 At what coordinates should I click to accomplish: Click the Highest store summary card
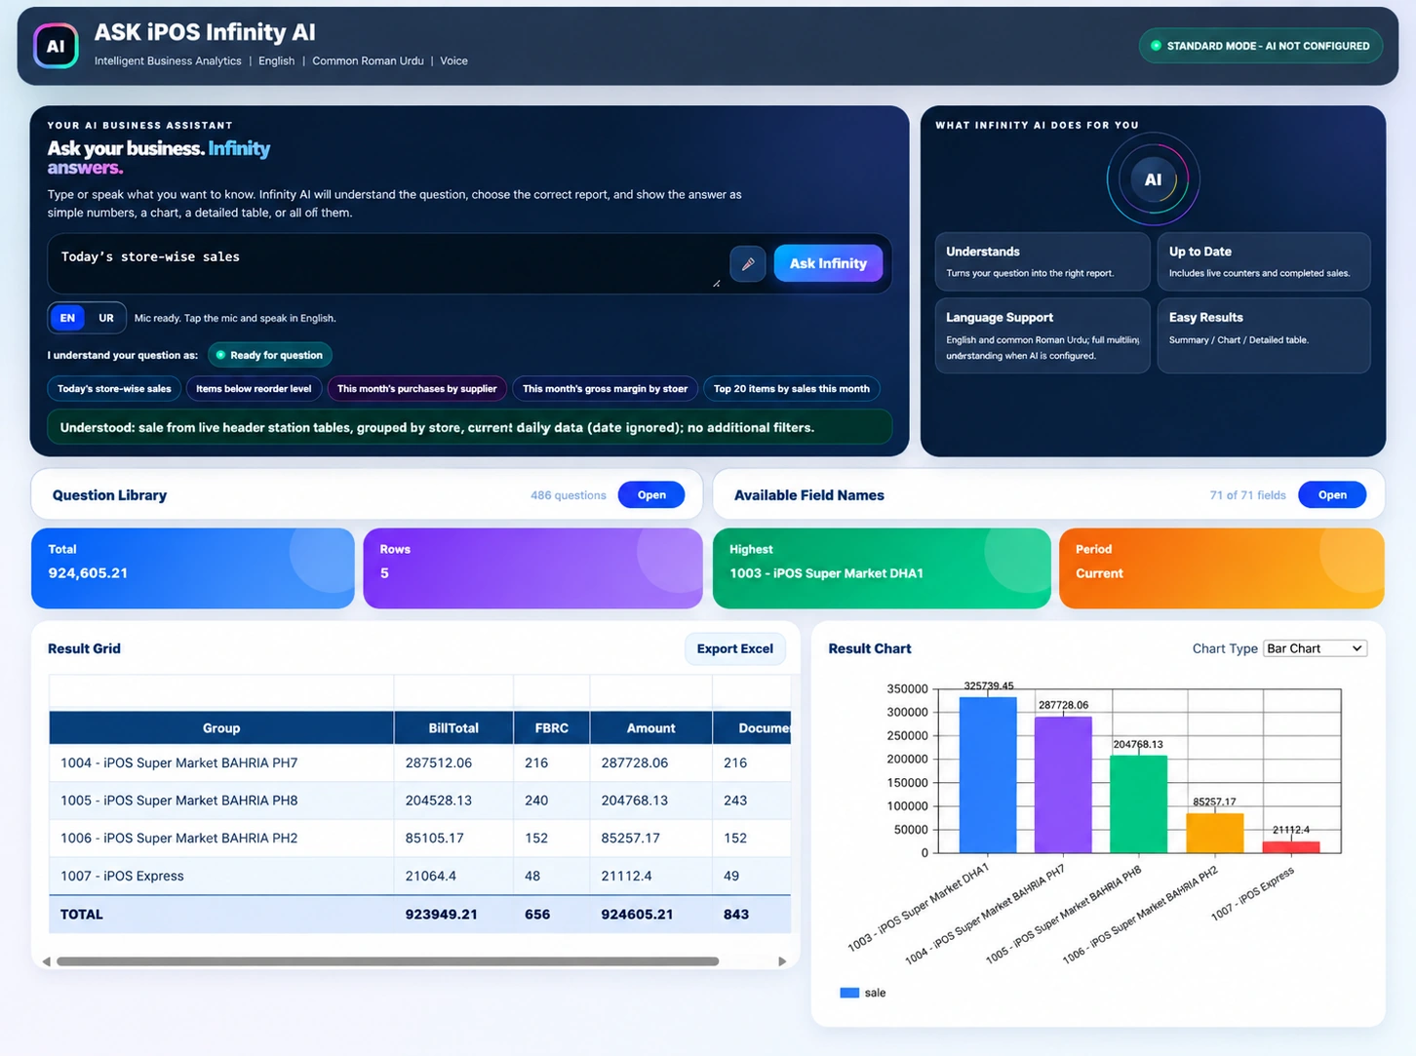click(882, 568)
